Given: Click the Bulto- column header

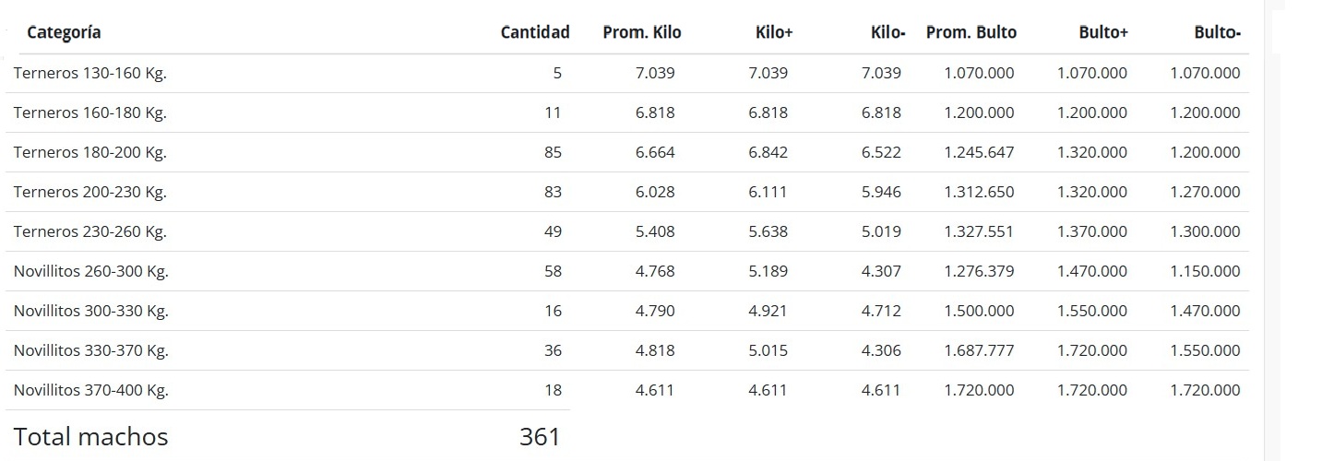Looking at the screenshot, I should tap(1217, 32).
